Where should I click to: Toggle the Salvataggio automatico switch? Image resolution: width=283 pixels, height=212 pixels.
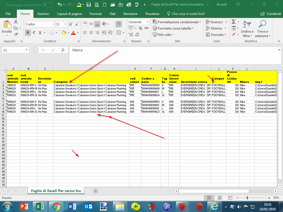coord(48,5)
